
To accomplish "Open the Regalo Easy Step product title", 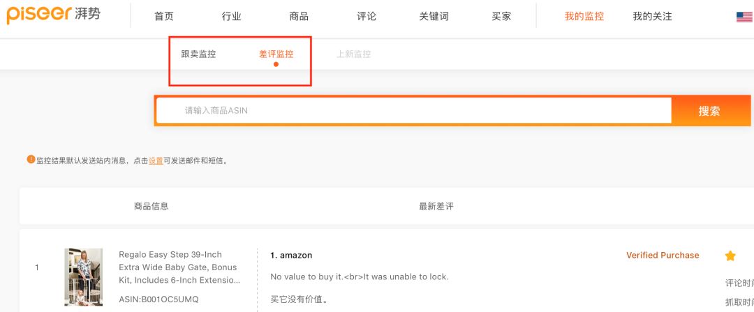I will [178, 267].
